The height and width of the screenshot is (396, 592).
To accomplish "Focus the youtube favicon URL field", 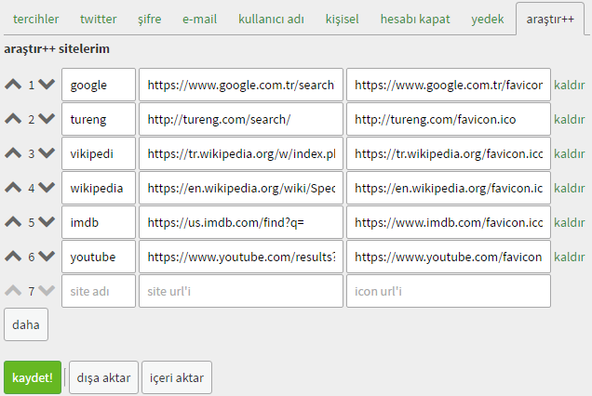I will [x=449, y=257].
